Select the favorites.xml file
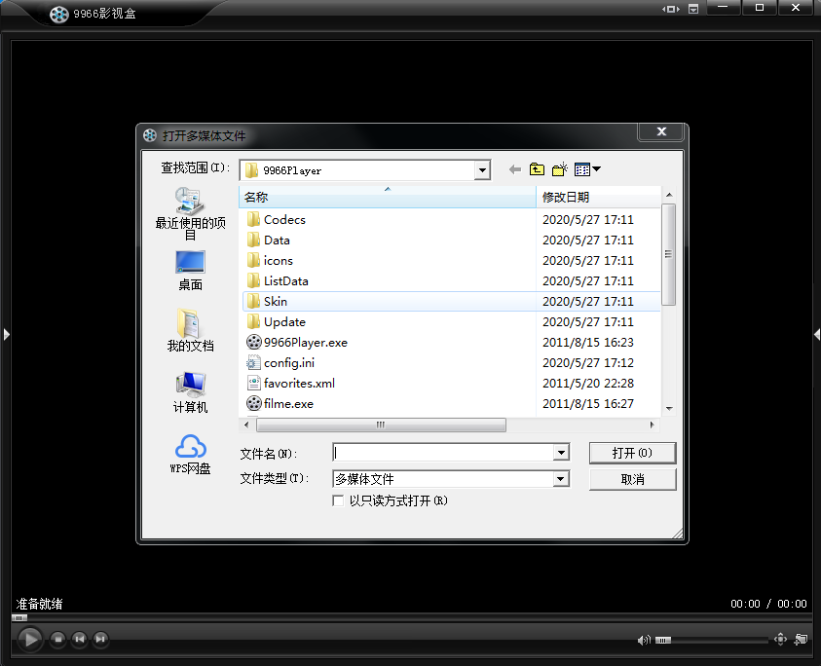This screenshot has width=821, height=666. [x=299, y=383]
